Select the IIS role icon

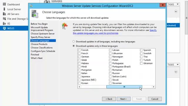point(4,24)
